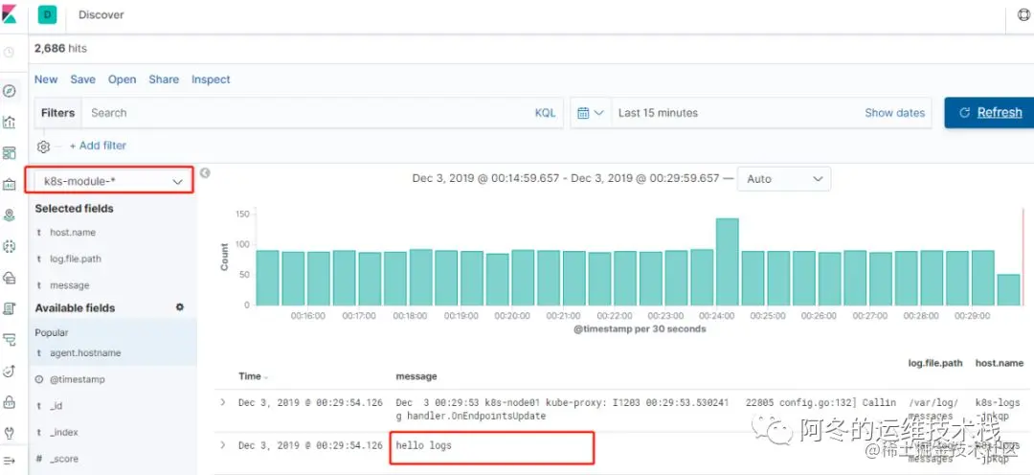Click Last 15 minutes time range

coord(658,113)
